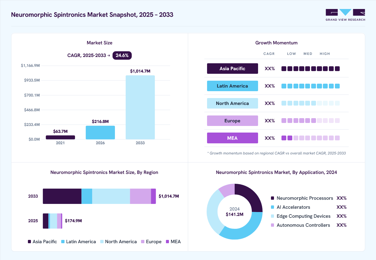Click the 24.6% CAGR badge
Image resolution: width=376 pixels, height=260 pixels.
122,55
